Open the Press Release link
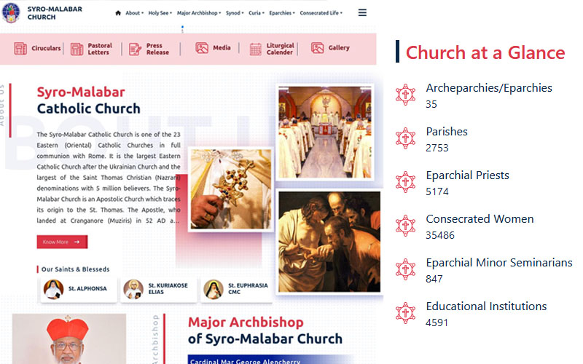Screen dimensions: 583x364 [x=157, y=49]
